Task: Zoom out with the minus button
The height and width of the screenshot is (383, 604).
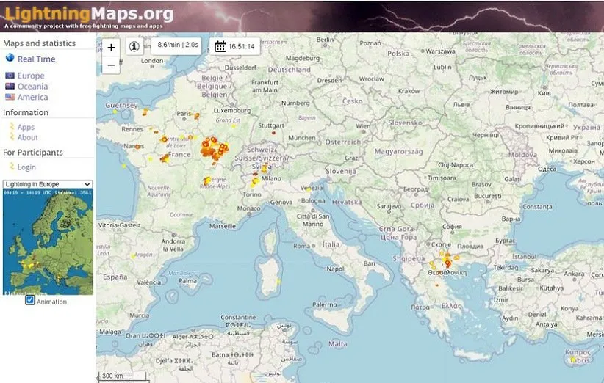Action: click(x=111, y=65)
